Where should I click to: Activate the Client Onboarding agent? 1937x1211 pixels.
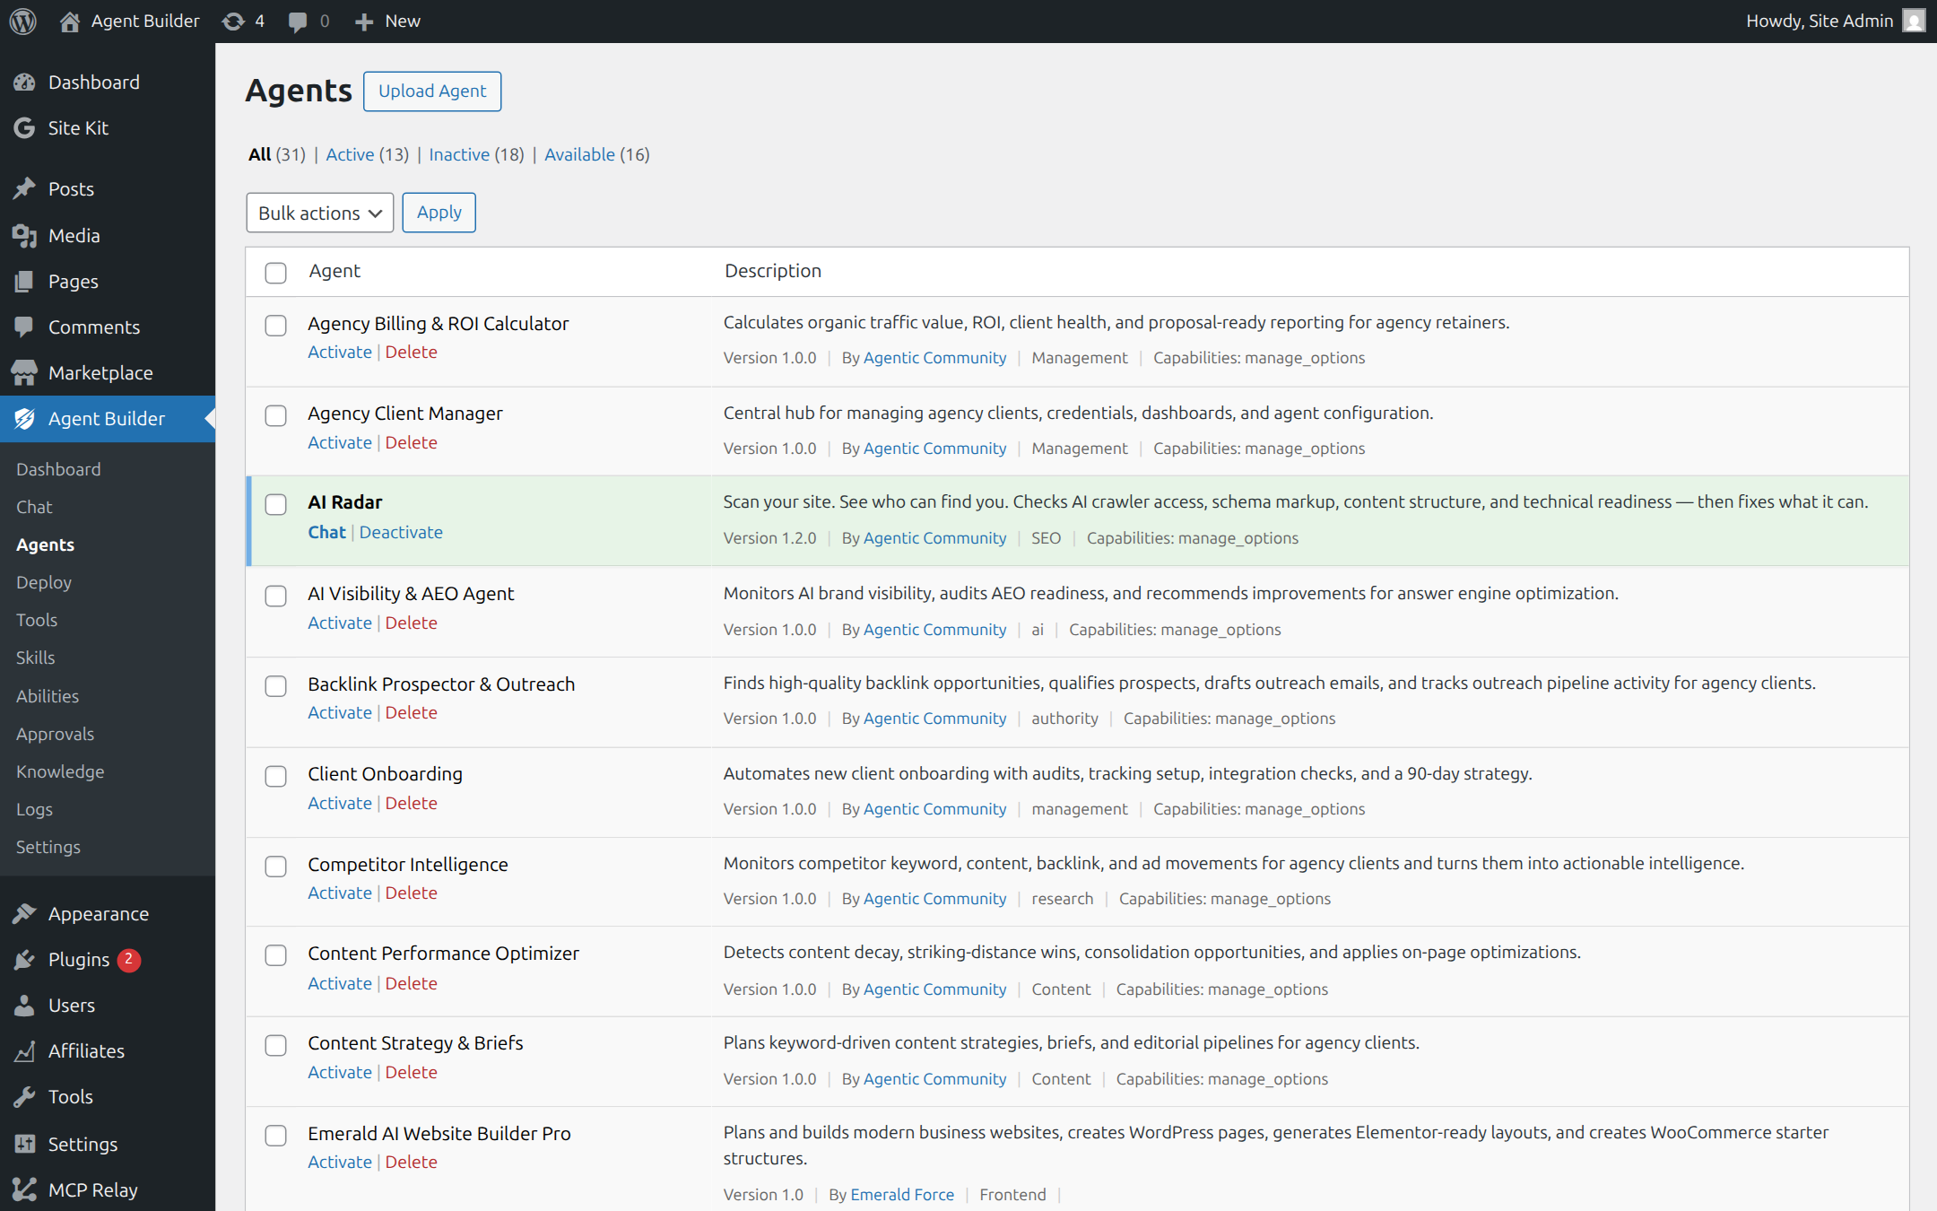(340, 803)
